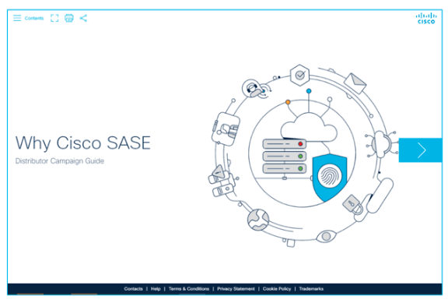Open Terms & Conditions link
This screenshot has width=448, height=303.
point(188,289)
